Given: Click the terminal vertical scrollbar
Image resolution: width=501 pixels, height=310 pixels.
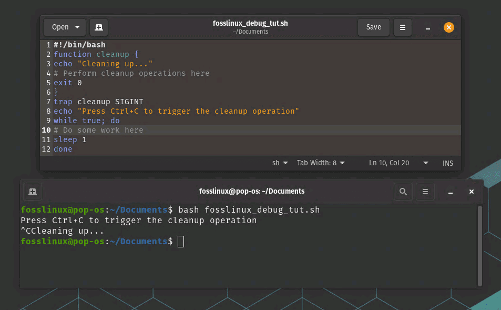Looking at the screenshot, I should [479, 245].
